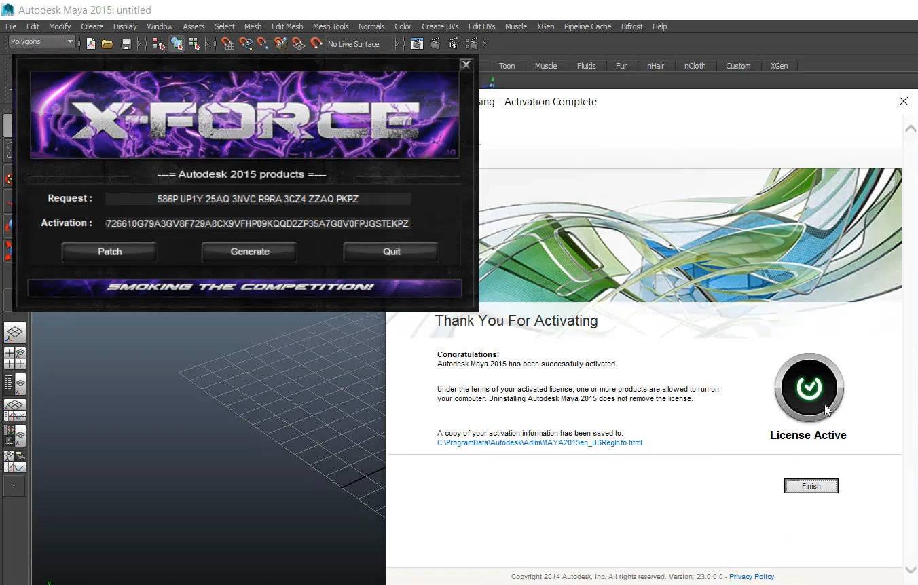The width and height of the screenshot is (918, 585).
Task: Click the New Scene icon
Action: (91, 44)
